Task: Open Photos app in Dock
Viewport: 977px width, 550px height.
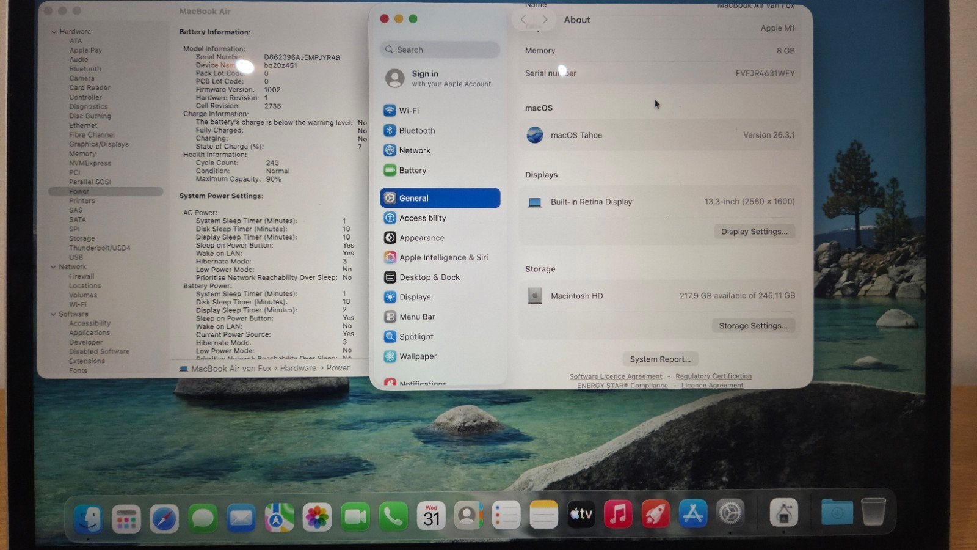Action: tap(317, 518)
